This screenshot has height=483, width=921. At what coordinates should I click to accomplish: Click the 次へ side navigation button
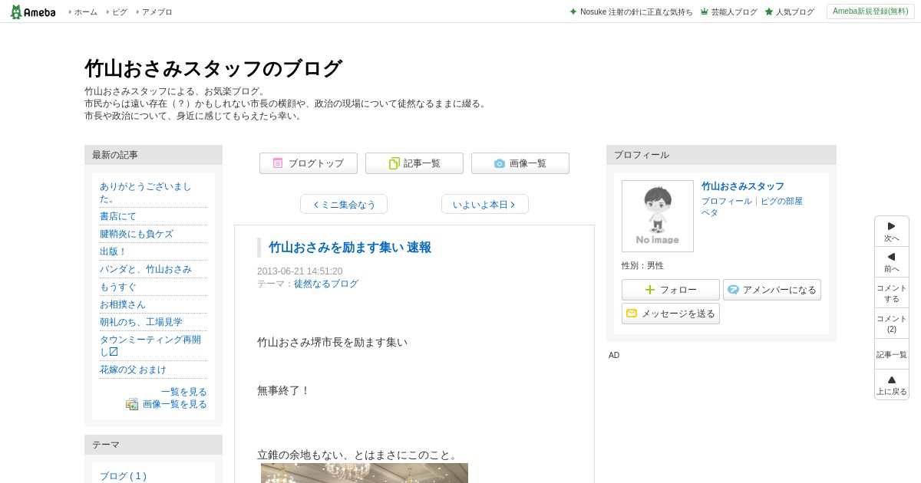click(x=892, y=232)
